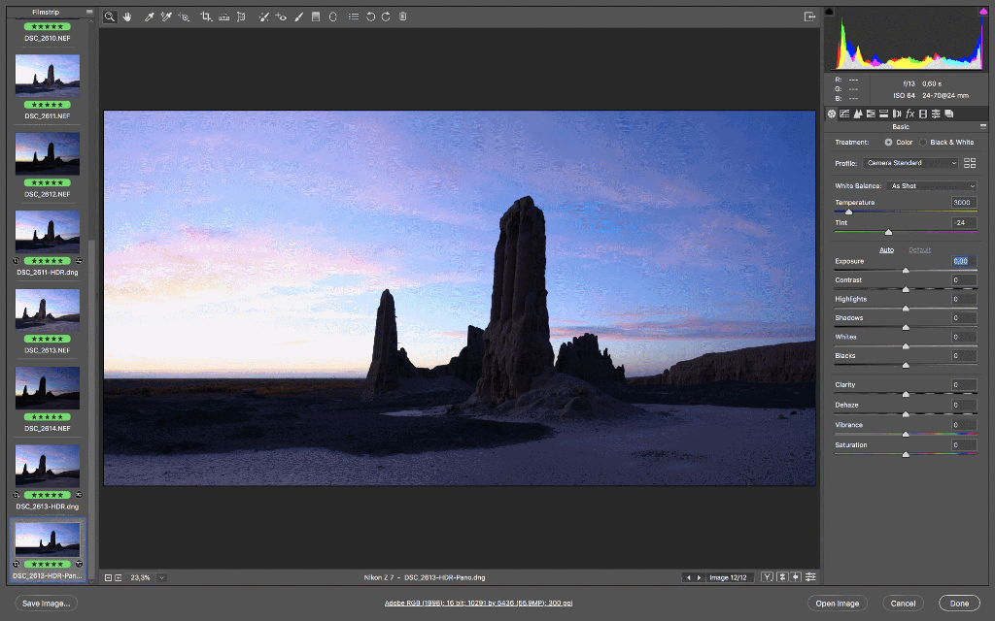Open the Tone Curve panel
Screen dimensions: 995x621
coord(845,114)
